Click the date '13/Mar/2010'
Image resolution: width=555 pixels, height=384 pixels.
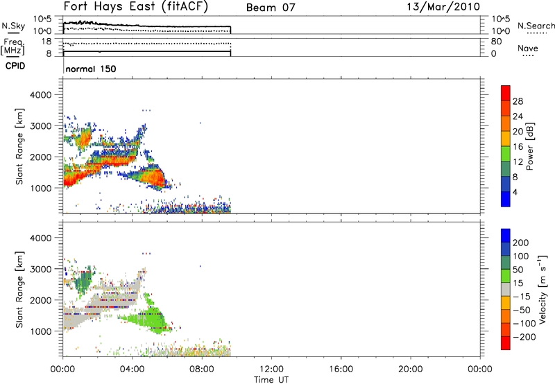[443, 7]
